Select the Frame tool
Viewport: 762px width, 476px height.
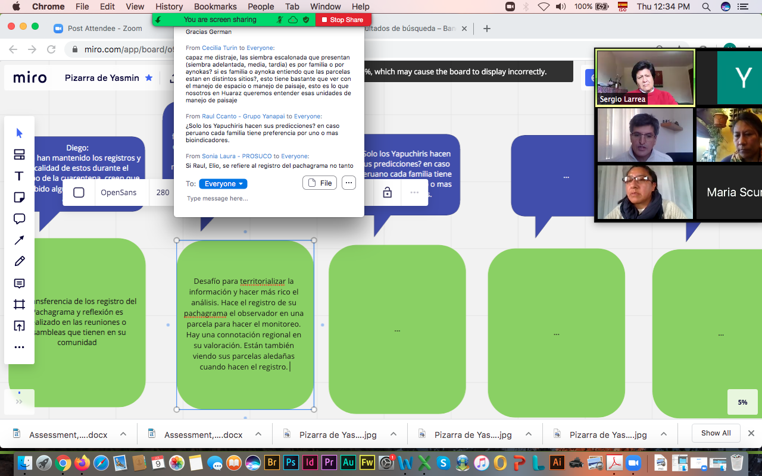pos(19,305)
